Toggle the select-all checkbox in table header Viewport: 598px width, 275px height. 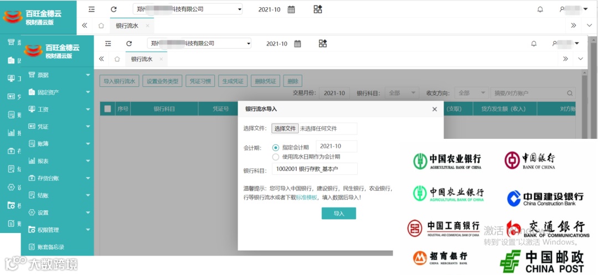point(108,108)
